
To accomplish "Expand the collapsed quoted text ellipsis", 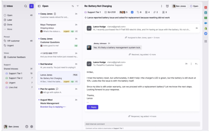I will (88, 102).
